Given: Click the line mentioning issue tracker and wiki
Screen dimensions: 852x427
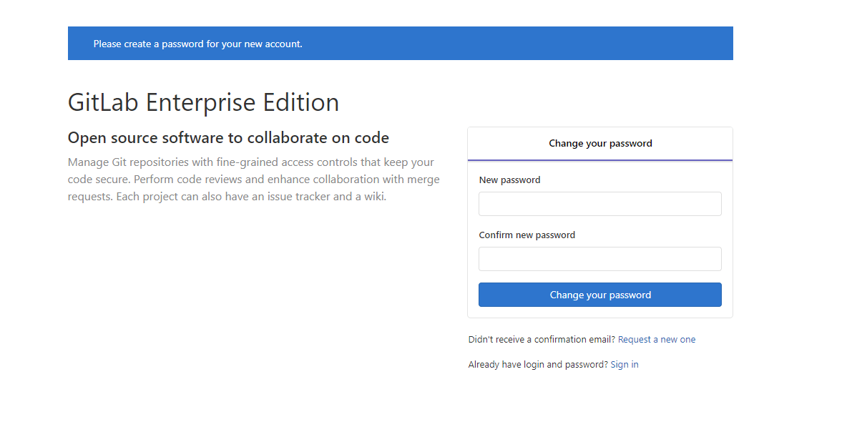Looking at the screenshot, I should pos(227,197).
